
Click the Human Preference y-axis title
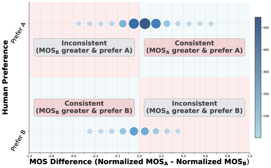click(6, 77)
